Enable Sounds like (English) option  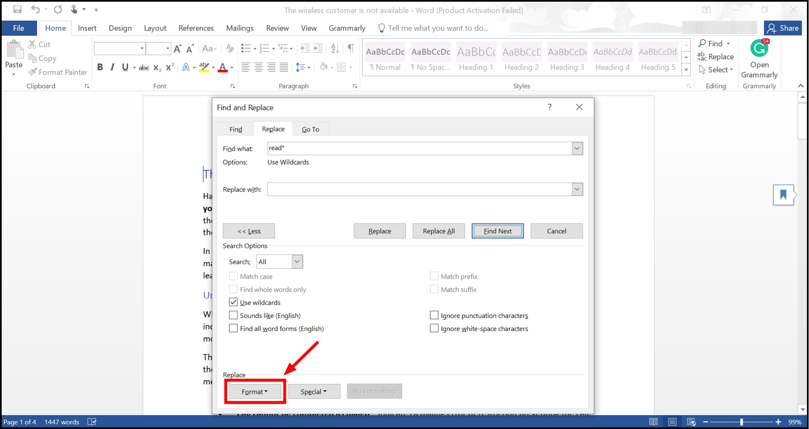coord(233,315)
